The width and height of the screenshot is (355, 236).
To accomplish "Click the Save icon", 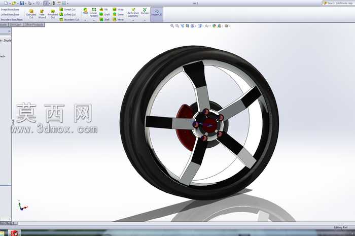I will click(x=22, y=3).
